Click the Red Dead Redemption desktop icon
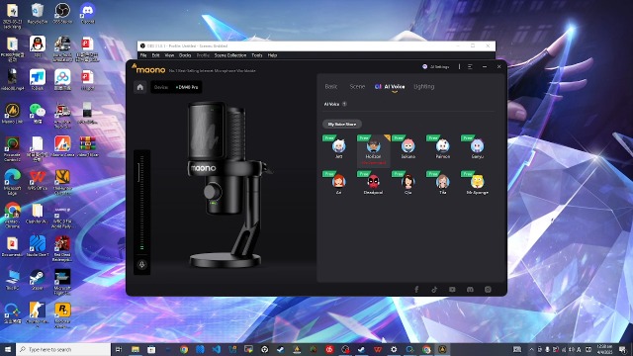 click(62, 248)
